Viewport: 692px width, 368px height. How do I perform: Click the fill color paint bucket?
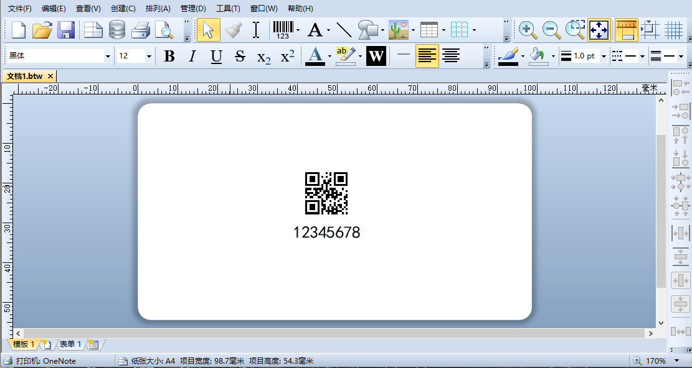tap(538, 56)
